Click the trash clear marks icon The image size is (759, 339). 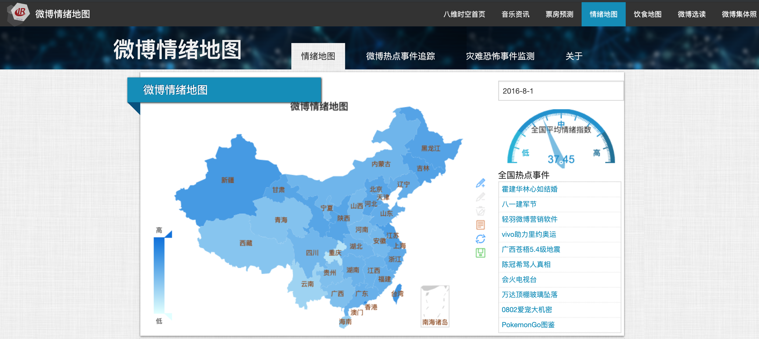pos(480,211)
